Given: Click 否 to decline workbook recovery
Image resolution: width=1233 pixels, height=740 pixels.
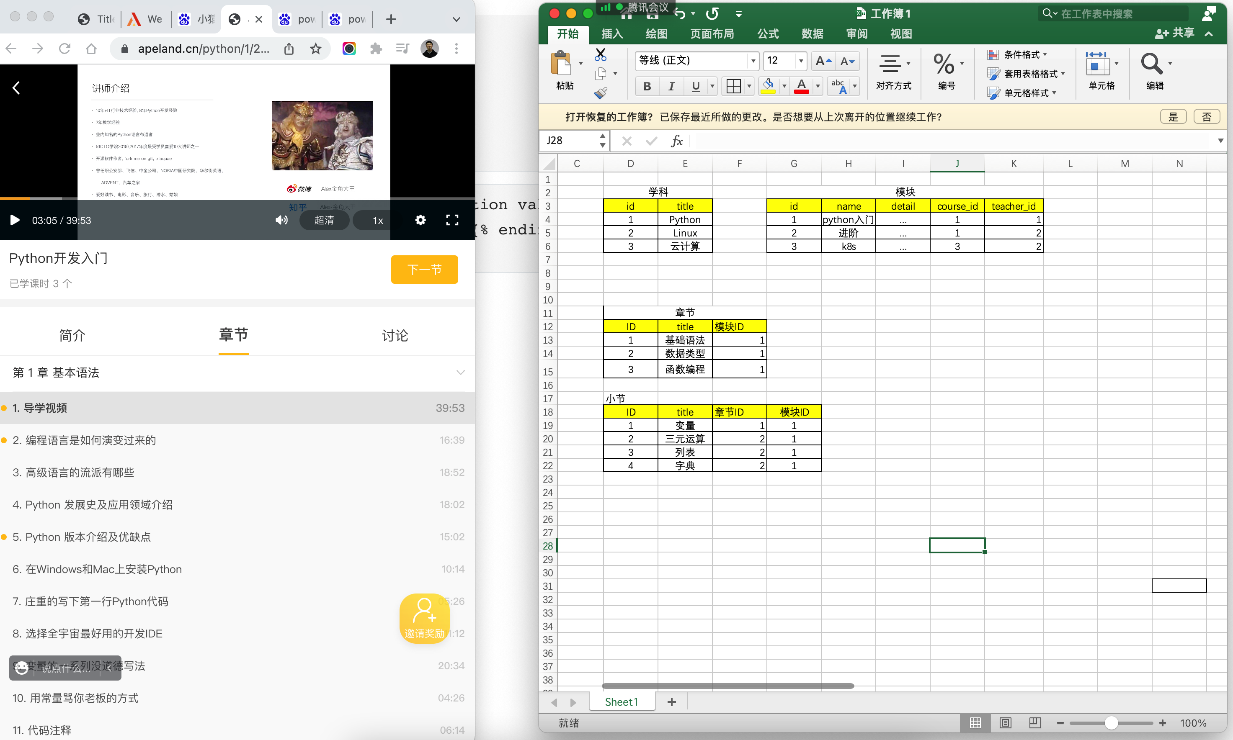Looking at the screenshot, I should point(1207,117).
